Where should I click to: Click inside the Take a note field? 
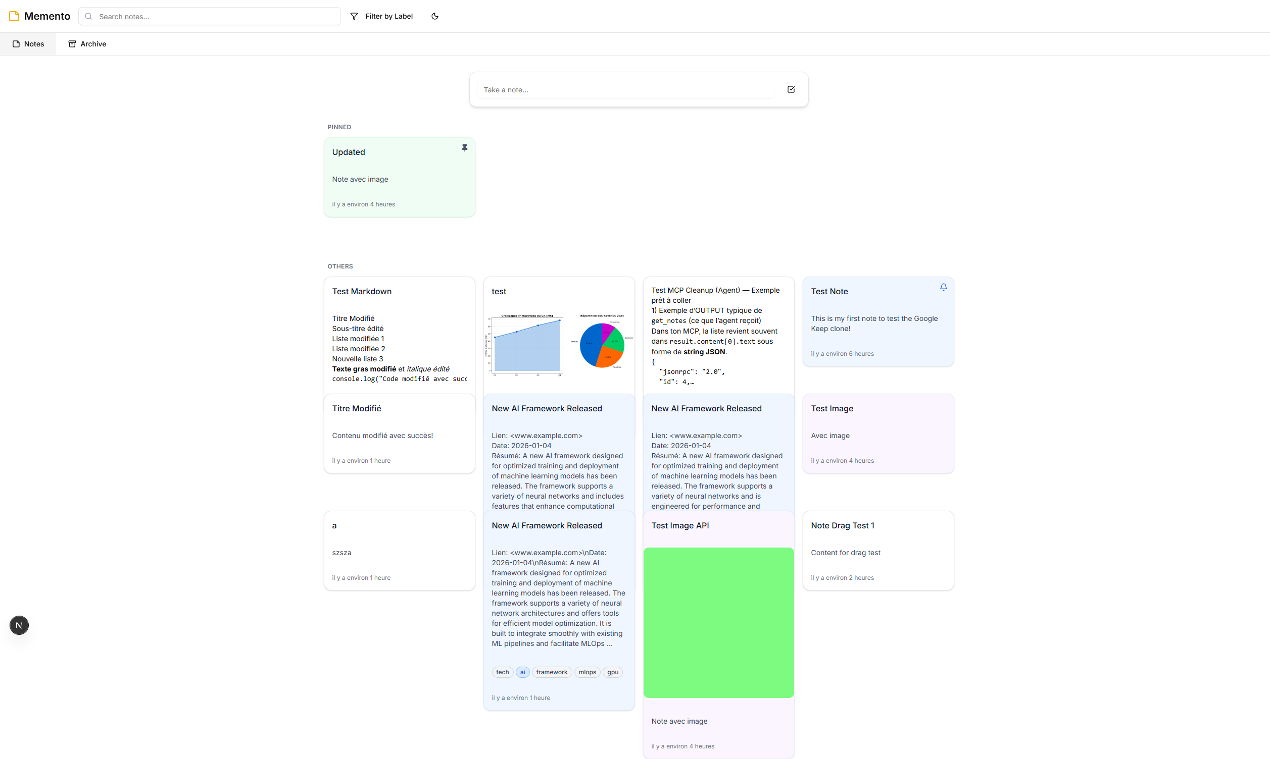coord(624,90)
